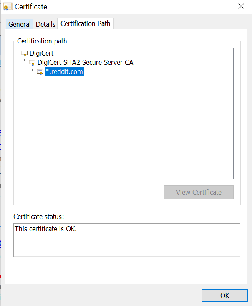Switch to the General tab
The height and width of the screenshot is (306, 252).
20,24
